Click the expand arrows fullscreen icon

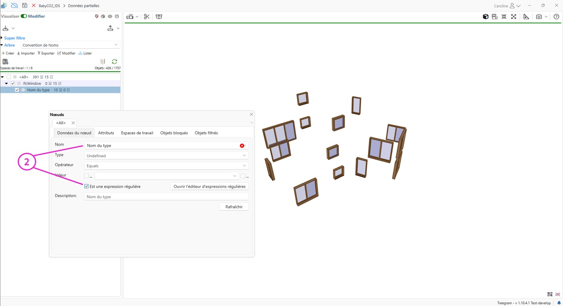[514, 16]
